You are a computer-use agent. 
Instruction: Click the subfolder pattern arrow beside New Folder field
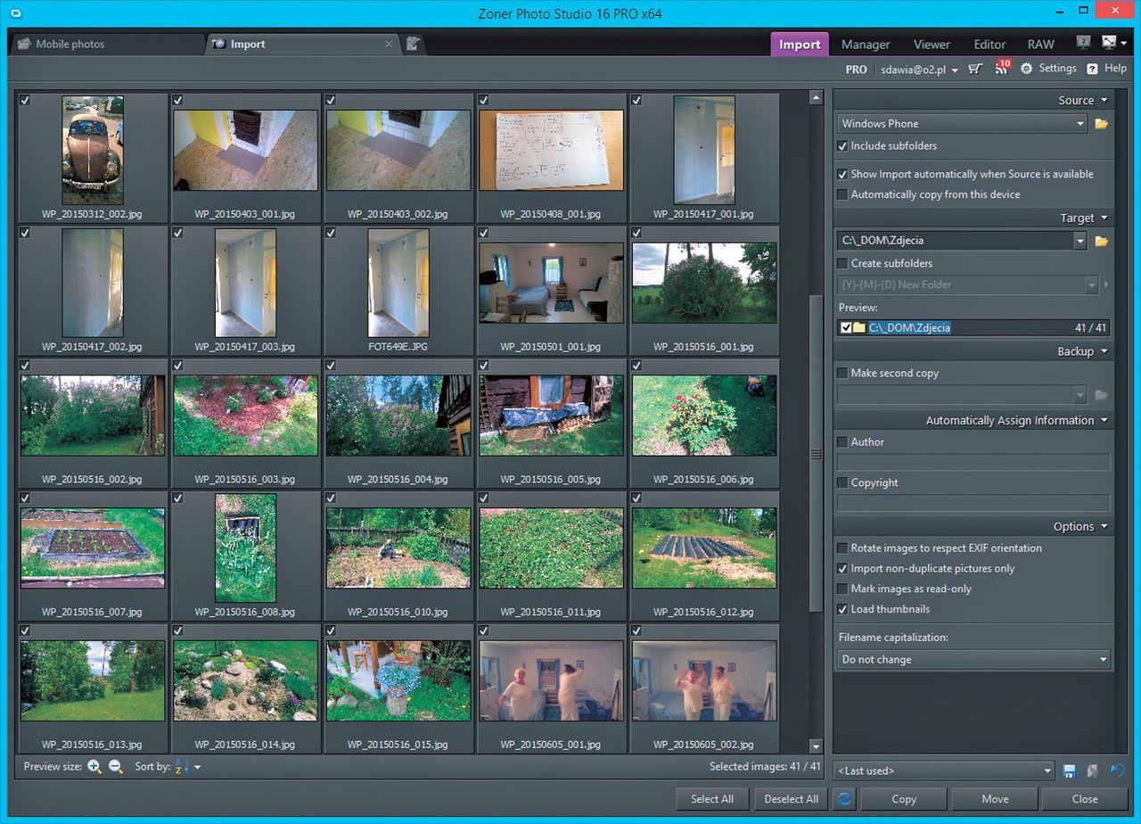[1107, 285]
